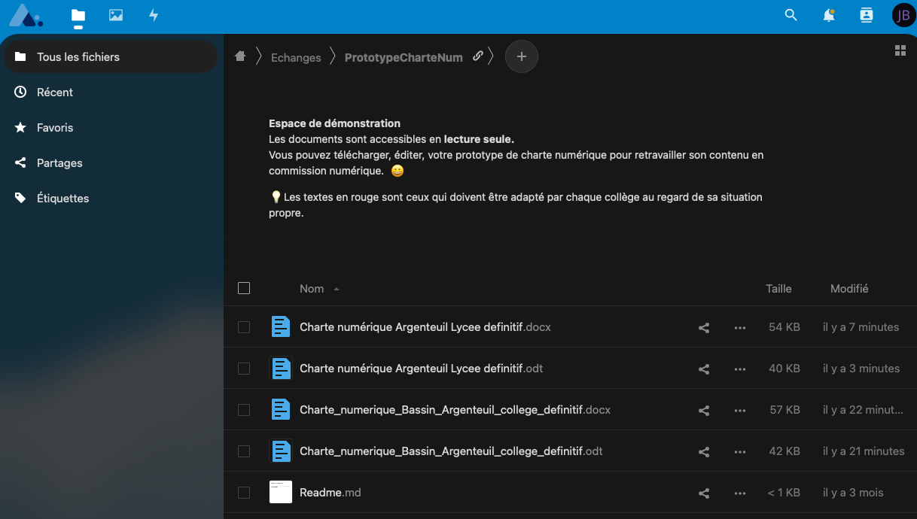Open the notifications bell
Screen dimensions: 917x519
pos(828,15)
